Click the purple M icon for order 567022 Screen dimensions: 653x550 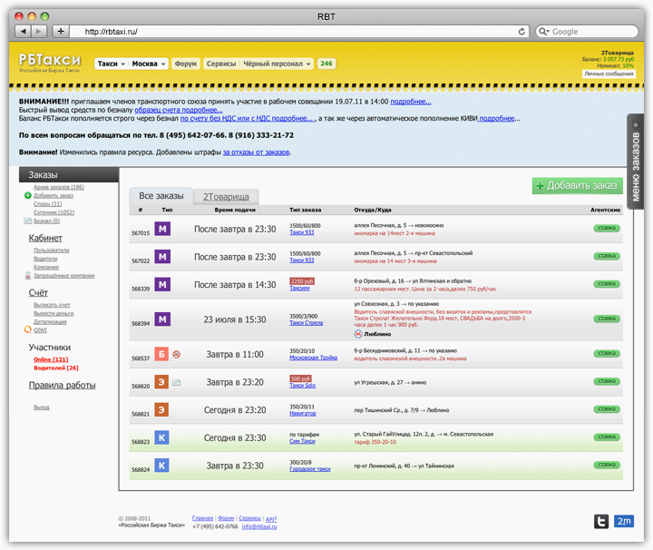click(x=162, y=257)
